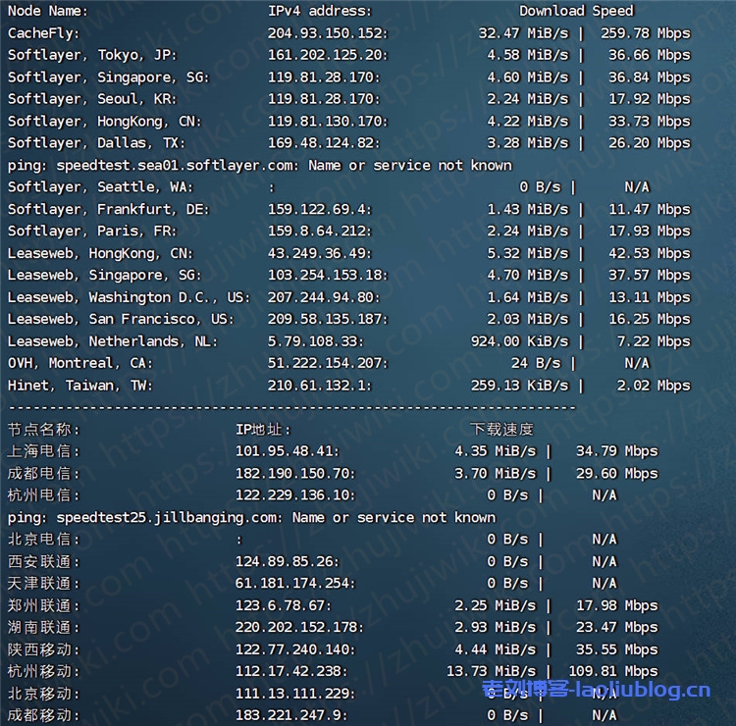This screenshot has width=736, height=726.
Task: Select the 上海电信 node name
Action: [44, 451]
